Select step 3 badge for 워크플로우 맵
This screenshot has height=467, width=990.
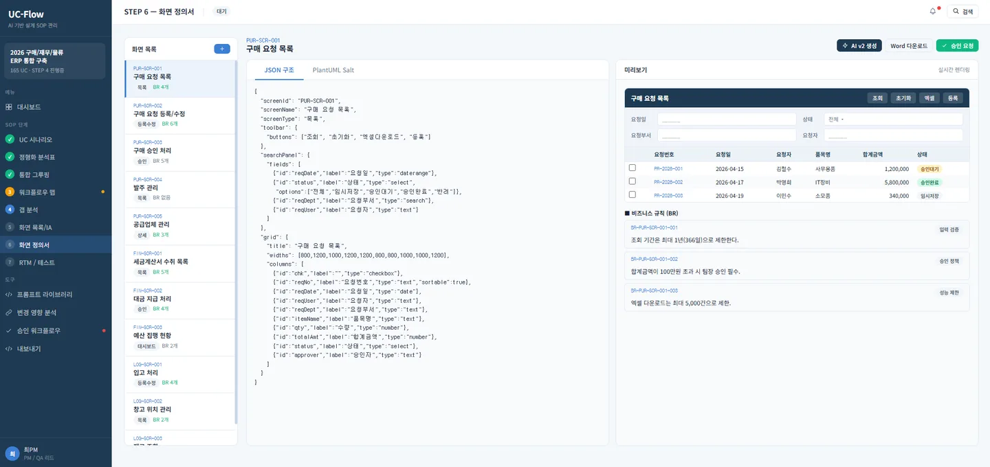click(10, 192)
